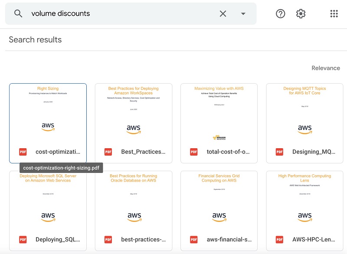Click the search magnifier icon
The image size is (347, 254).
[18, 13]
